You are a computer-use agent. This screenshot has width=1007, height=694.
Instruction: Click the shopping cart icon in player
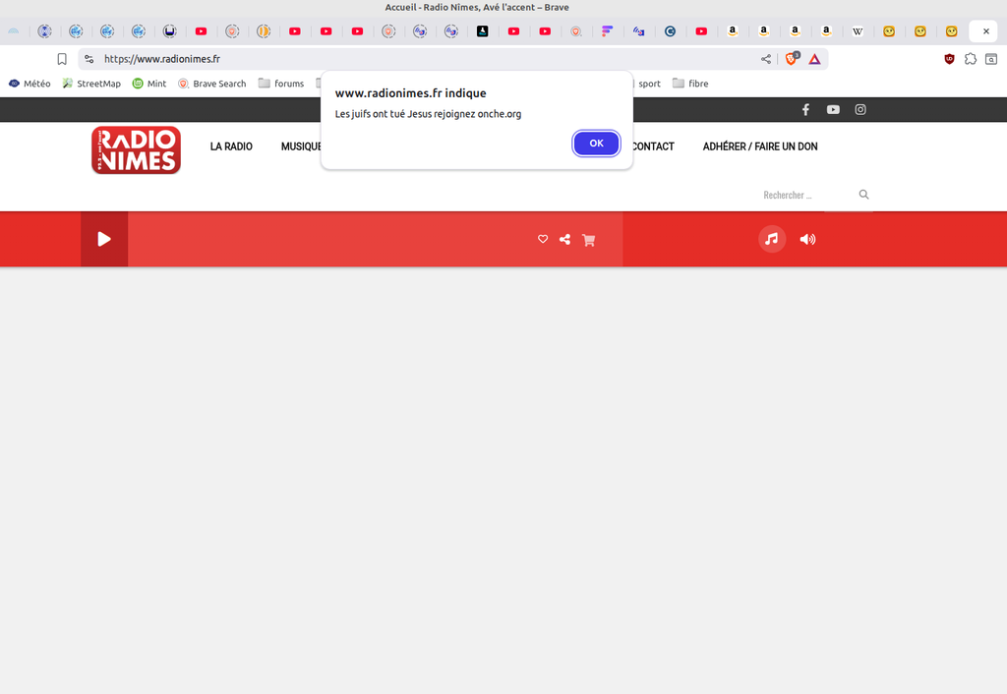(588, 240)
